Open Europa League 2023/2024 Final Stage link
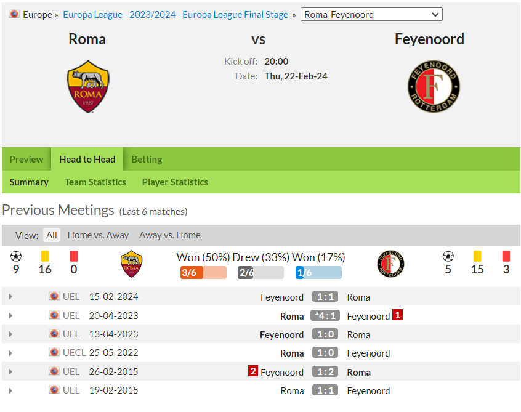Screen dimensions: 521x412 pos(176,15)
